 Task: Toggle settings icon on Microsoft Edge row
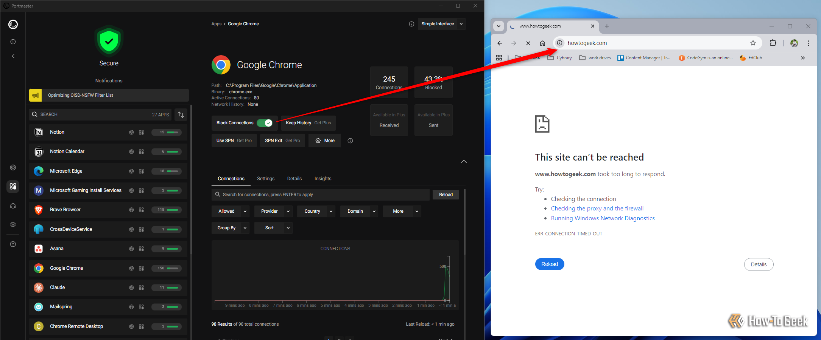point(142,171)
